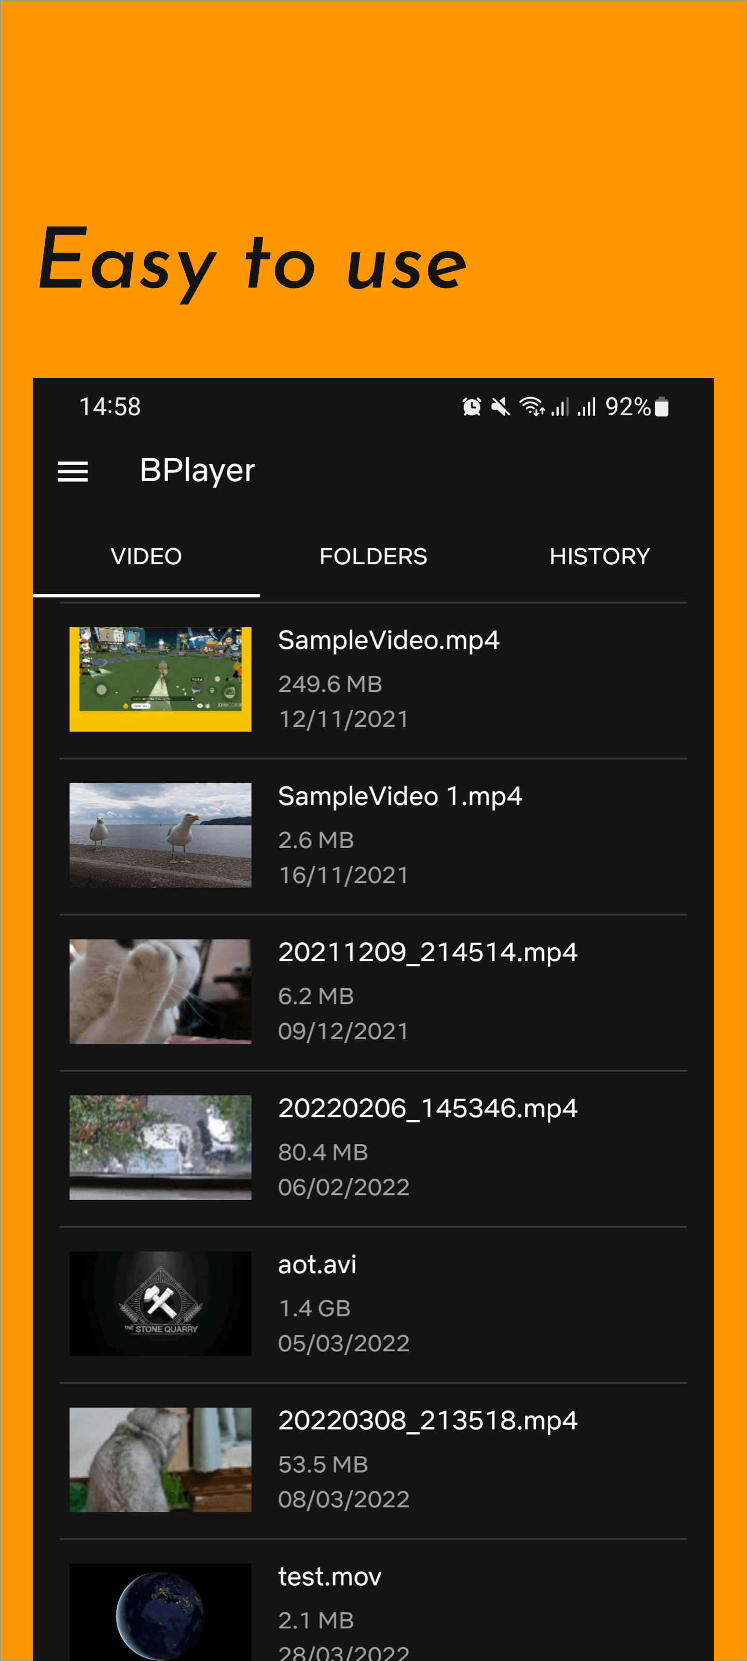Open the Stone Quarry aot.avi thumbnail

(x=160, y=1303)
